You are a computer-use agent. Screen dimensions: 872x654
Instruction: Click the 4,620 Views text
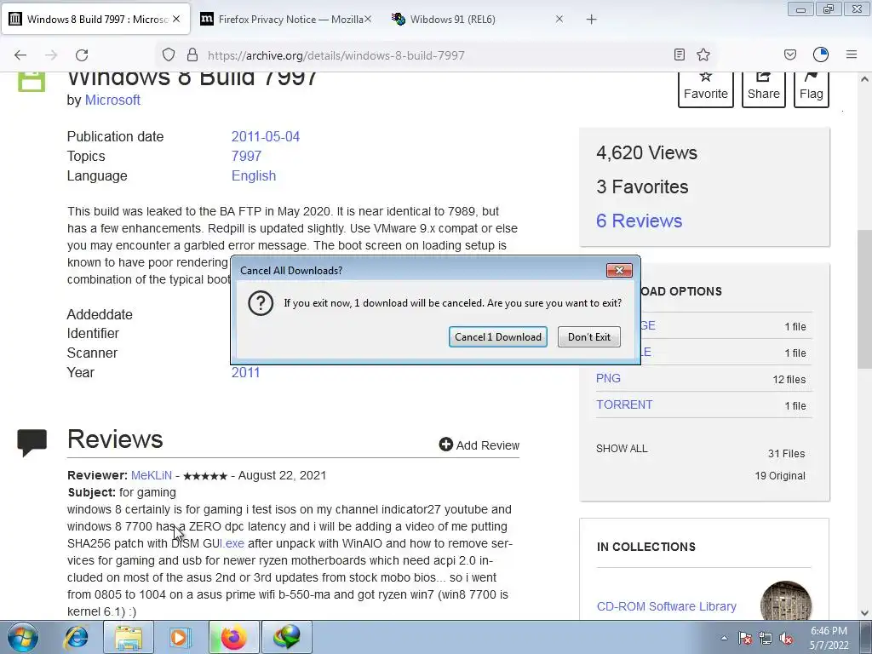click(647, 153)
